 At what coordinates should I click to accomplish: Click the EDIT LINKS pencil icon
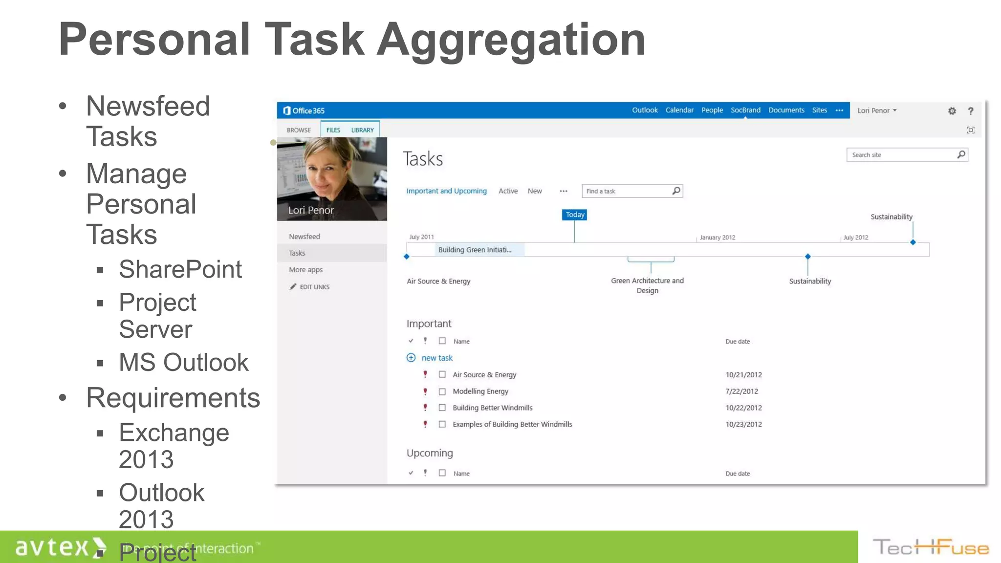point(293,287)
